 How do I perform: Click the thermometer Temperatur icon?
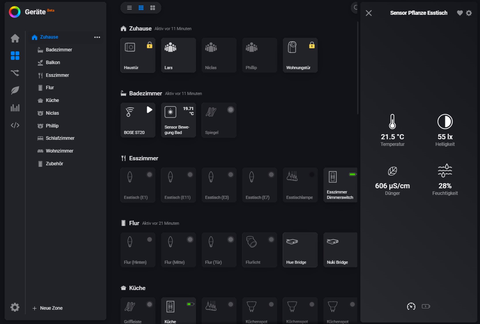point(392,121)
